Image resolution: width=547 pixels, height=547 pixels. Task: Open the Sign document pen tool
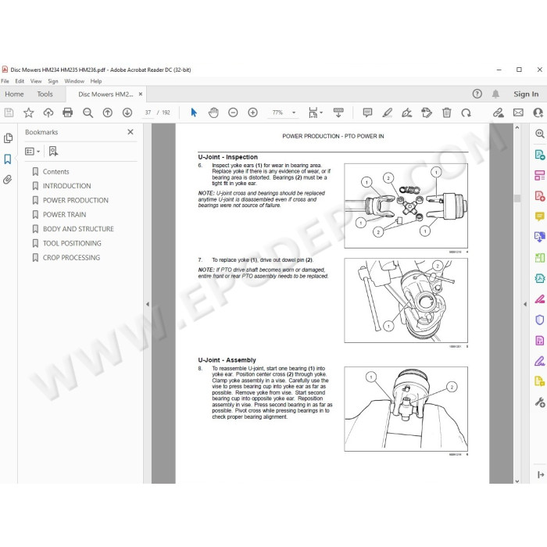tap(407, 113)
